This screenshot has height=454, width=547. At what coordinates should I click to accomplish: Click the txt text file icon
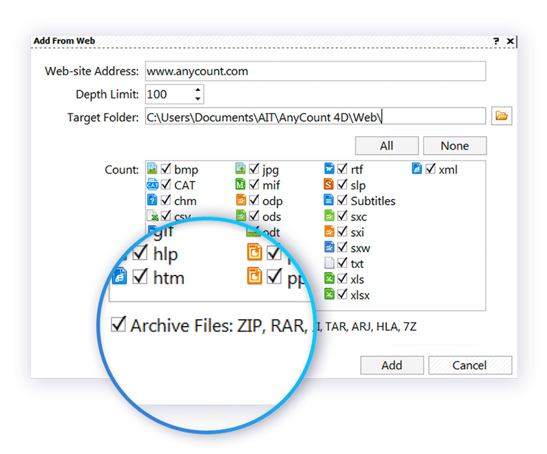[329, 263]
